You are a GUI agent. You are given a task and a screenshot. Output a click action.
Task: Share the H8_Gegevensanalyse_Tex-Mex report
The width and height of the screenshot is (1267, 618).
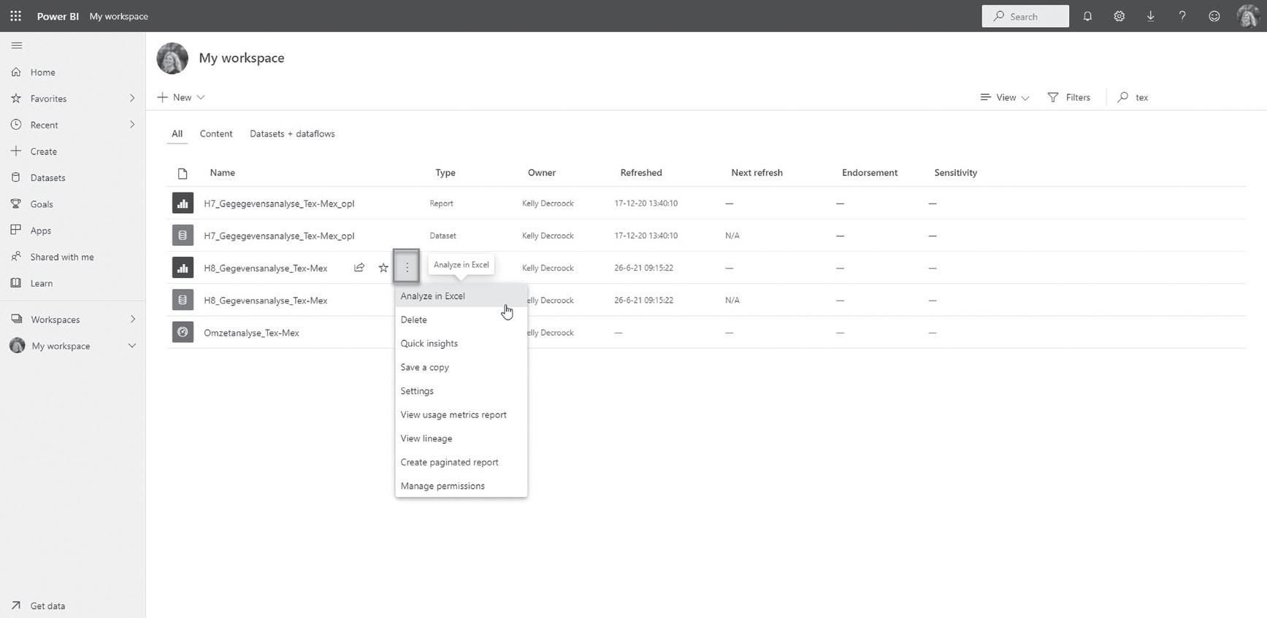pos(359,268)
